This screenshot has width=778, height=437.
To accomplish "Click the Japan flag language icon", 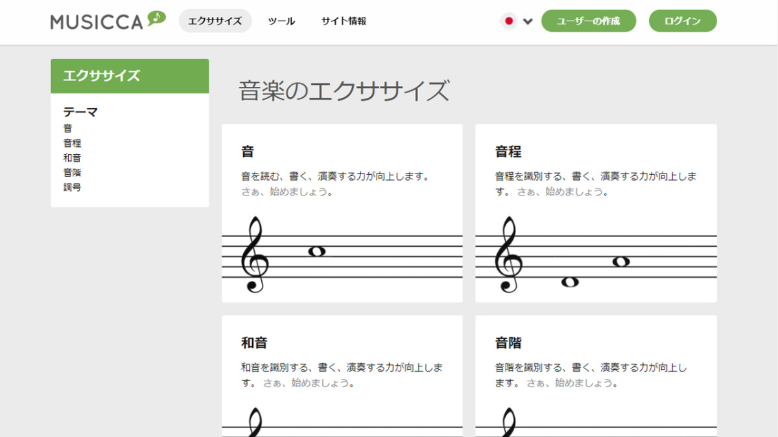I will [x=509, y=21].
